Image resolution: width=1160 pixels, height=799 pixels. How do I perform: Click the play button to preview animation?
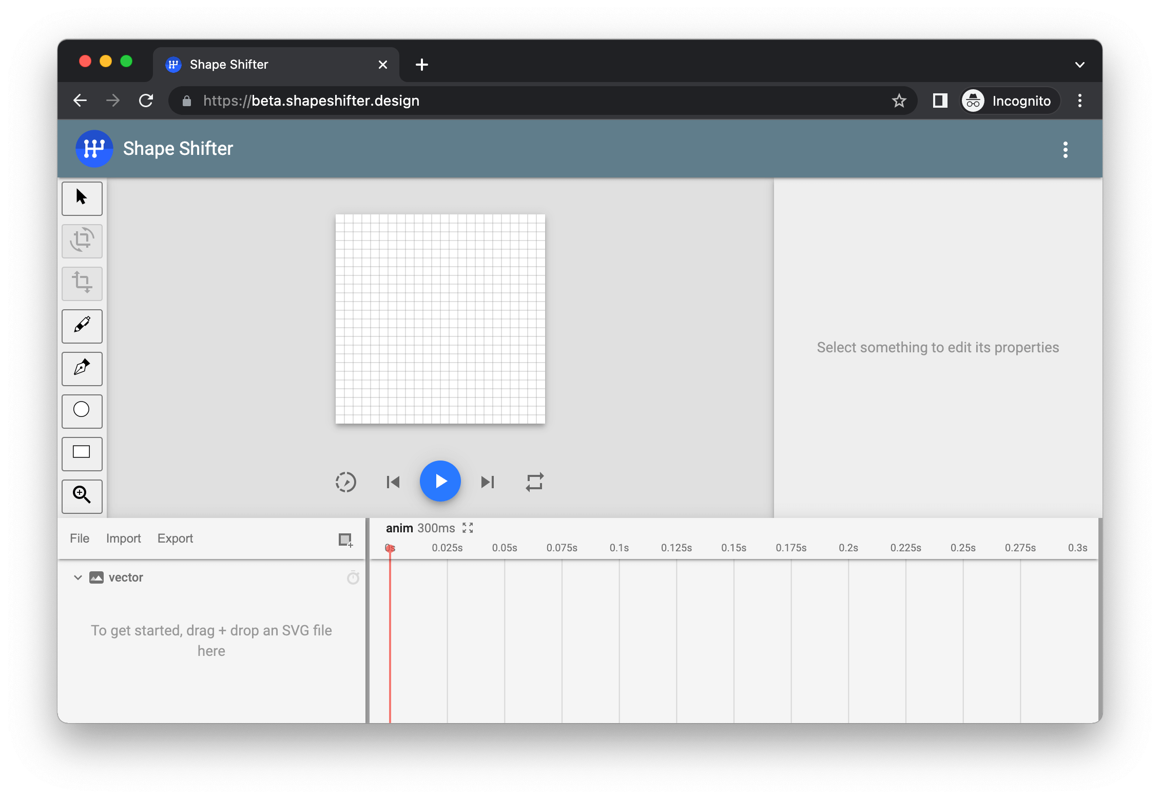439,482
